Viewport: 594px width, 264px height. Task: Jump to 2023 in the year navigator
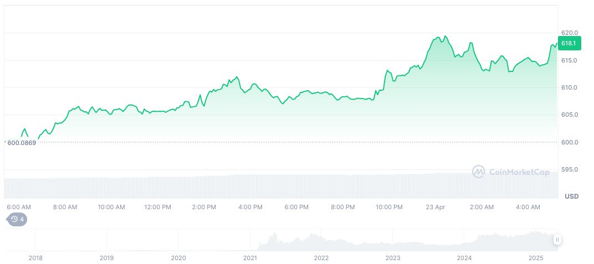tap(393, 258)
